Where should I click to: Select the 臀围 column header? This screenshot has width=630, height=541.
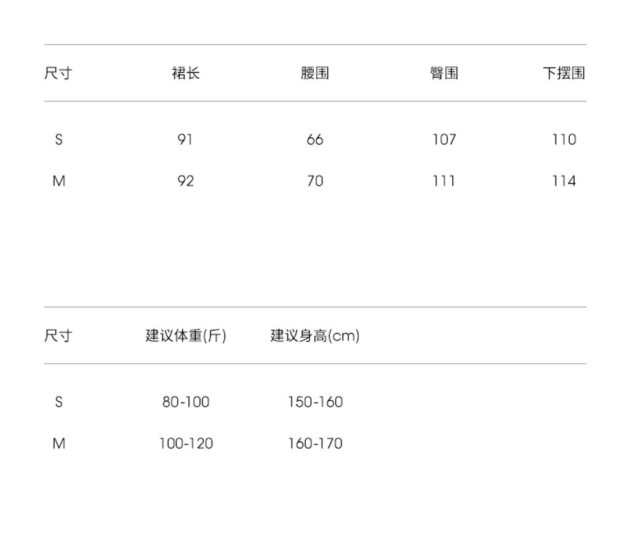pyautogui.click(x=444, y=73)
